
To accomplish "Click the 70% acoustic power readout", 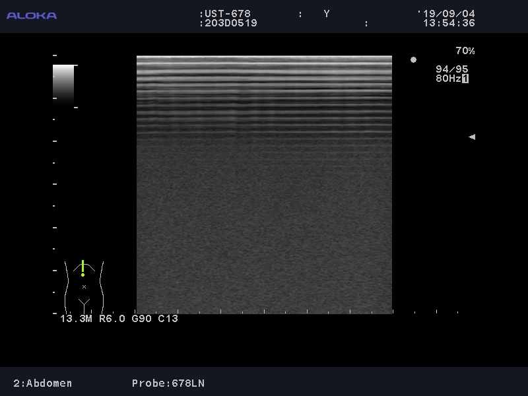I will click(x=465, y=51).
